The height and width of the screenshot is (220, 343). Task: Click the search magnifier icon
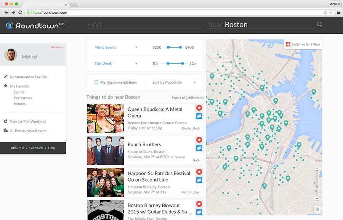pos(320,24)
